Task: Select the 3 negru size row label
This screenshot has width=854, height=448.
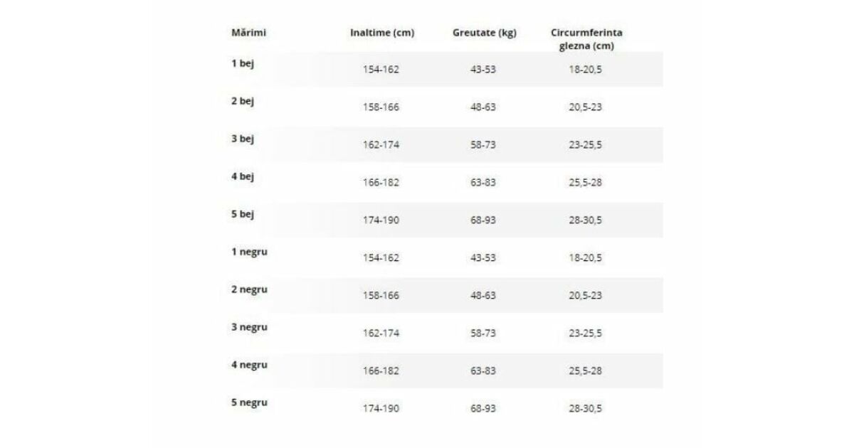Action: click(249, 327)
